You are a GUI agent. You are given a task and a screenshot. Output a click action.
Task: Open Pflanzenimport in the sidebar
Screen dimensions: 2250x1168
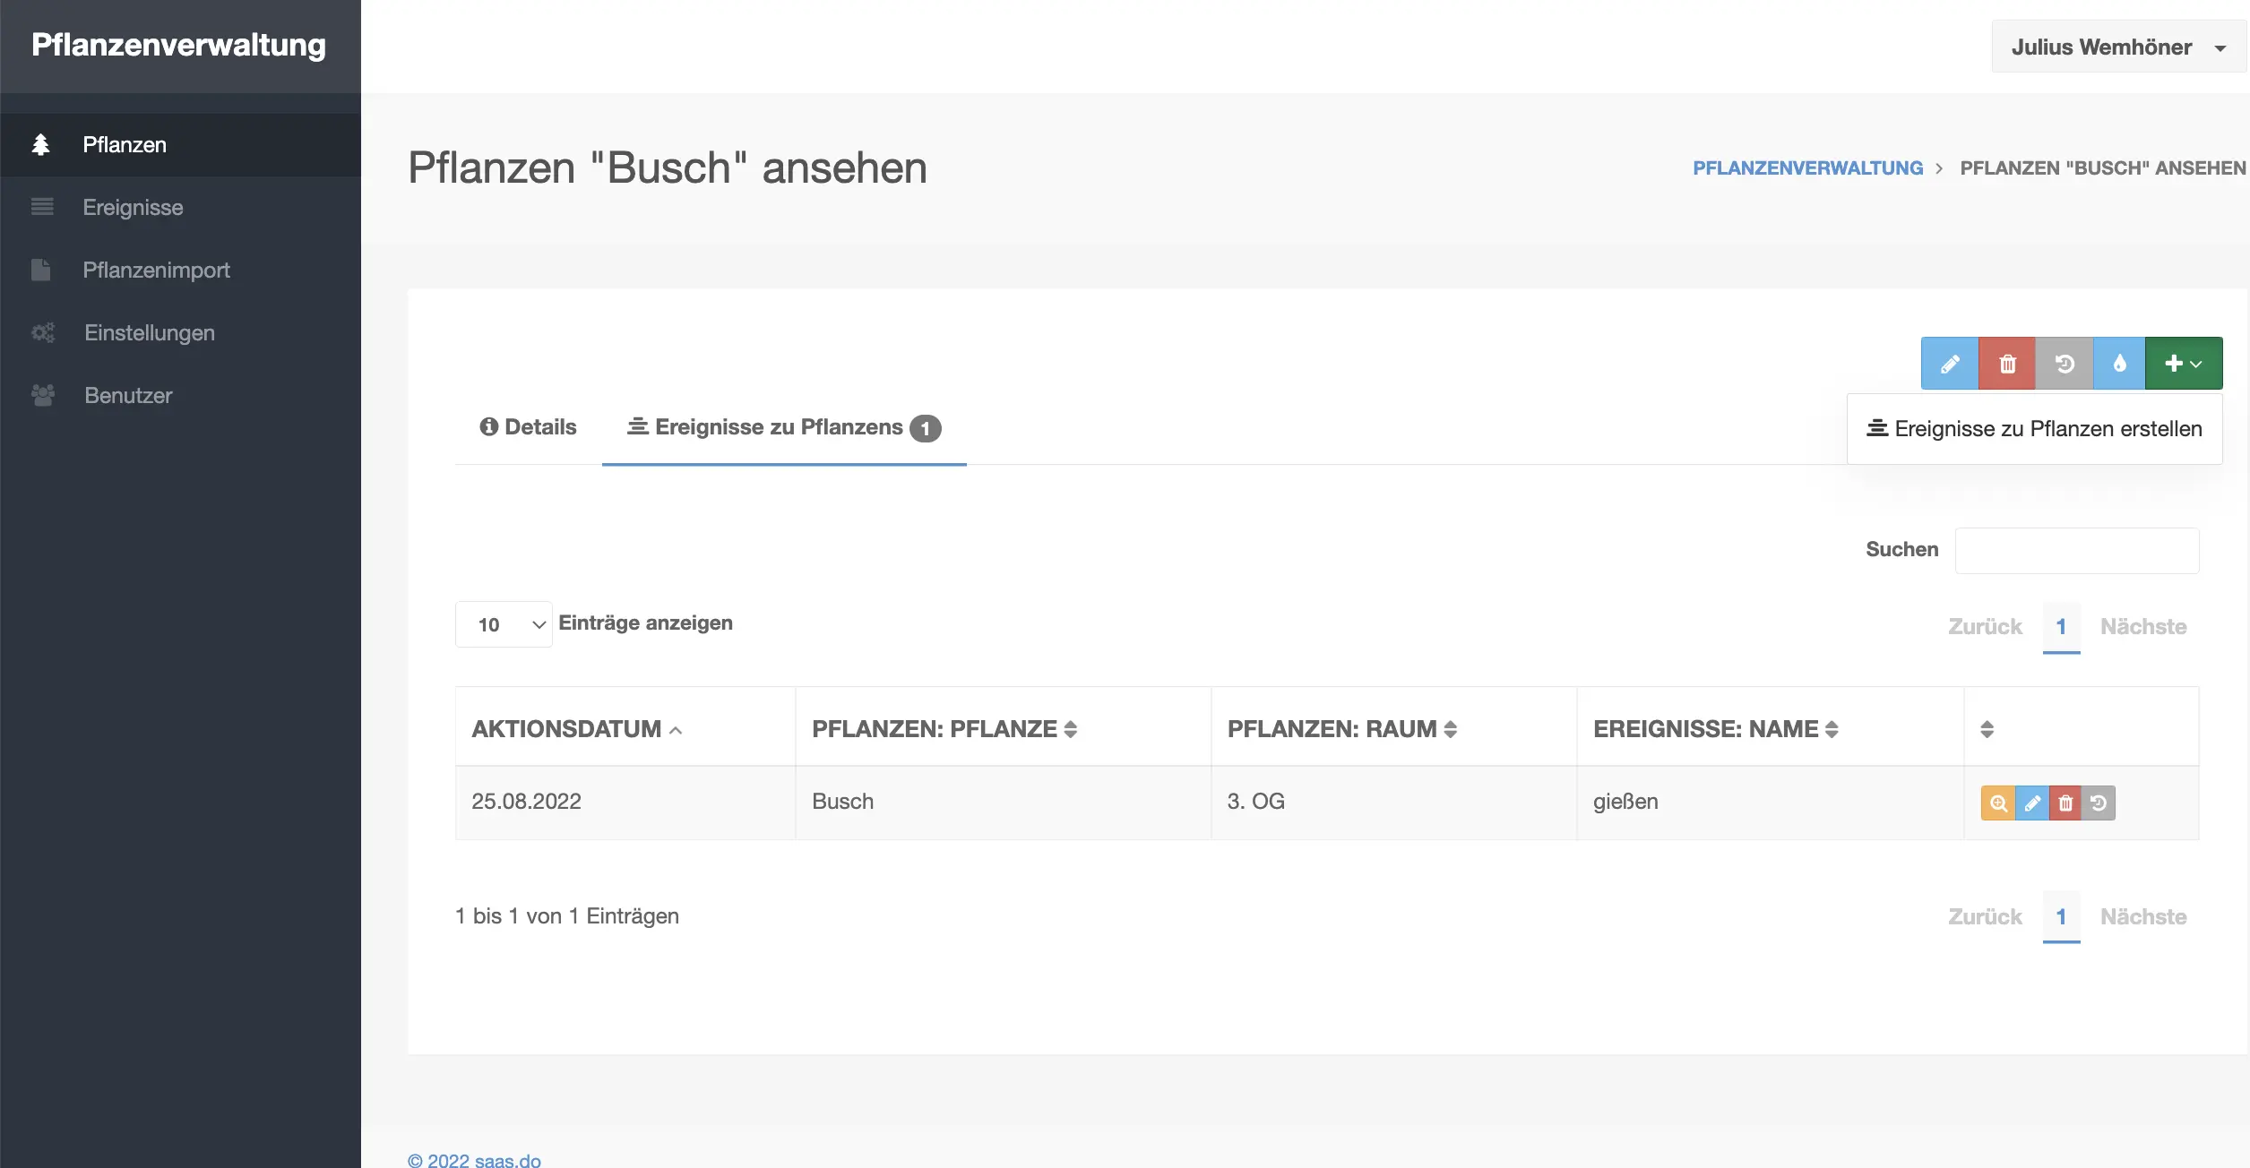156,271
